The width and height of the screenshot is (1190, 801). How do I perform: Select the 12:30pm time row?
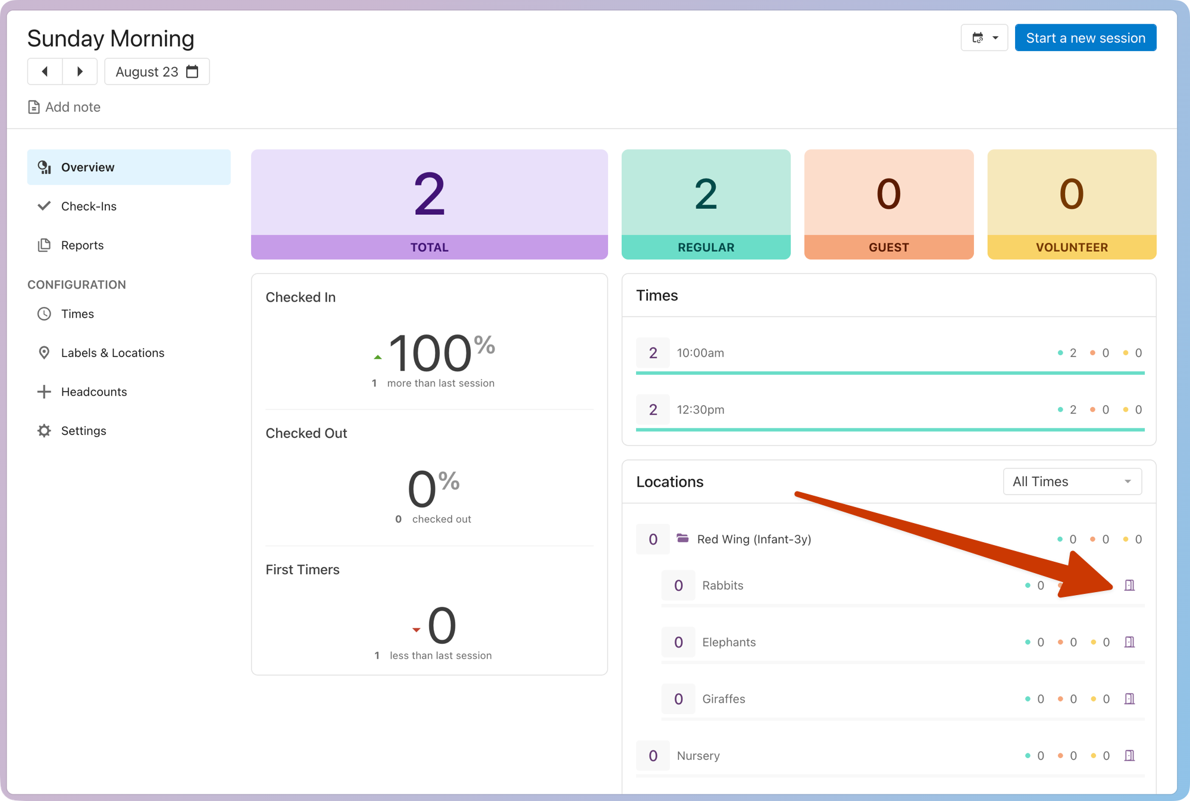(890, 412)
